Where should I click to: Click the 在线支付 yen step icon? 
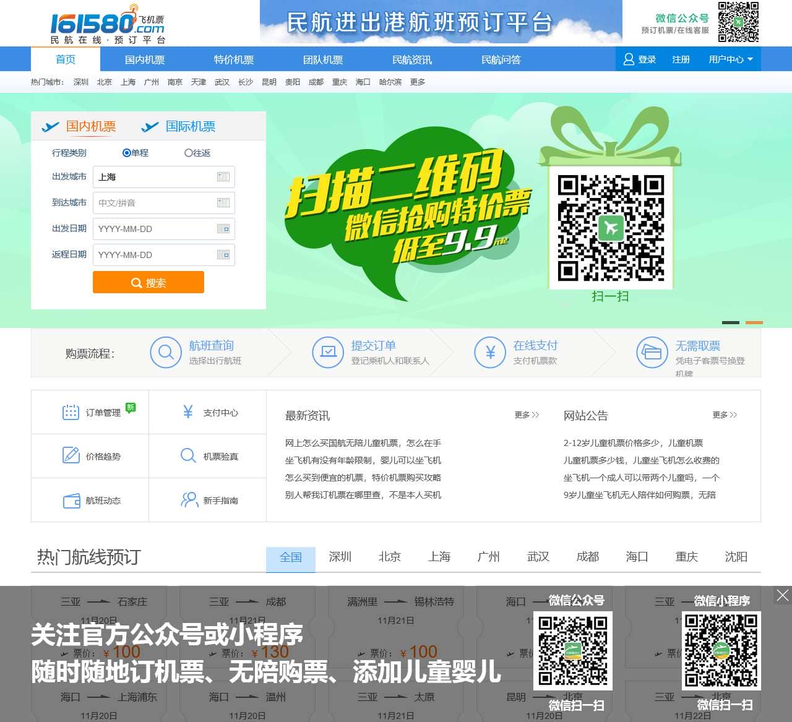tap(490, 352)
